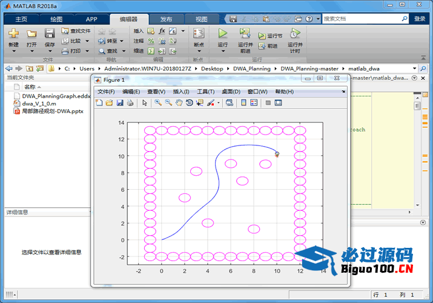Toggle the Data Cursor tool
Screen dimensions: 433x303
[200, 103]
